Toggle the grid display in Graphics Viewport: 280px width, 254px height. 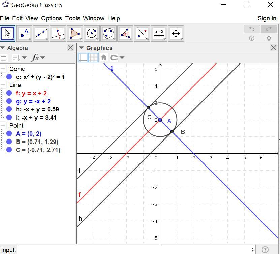coord(93,57)
